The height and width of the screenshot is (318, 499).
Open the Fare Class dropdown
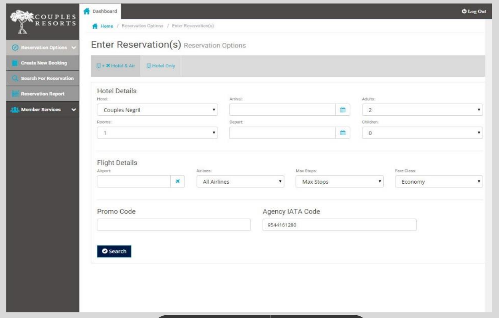[439, 182]
